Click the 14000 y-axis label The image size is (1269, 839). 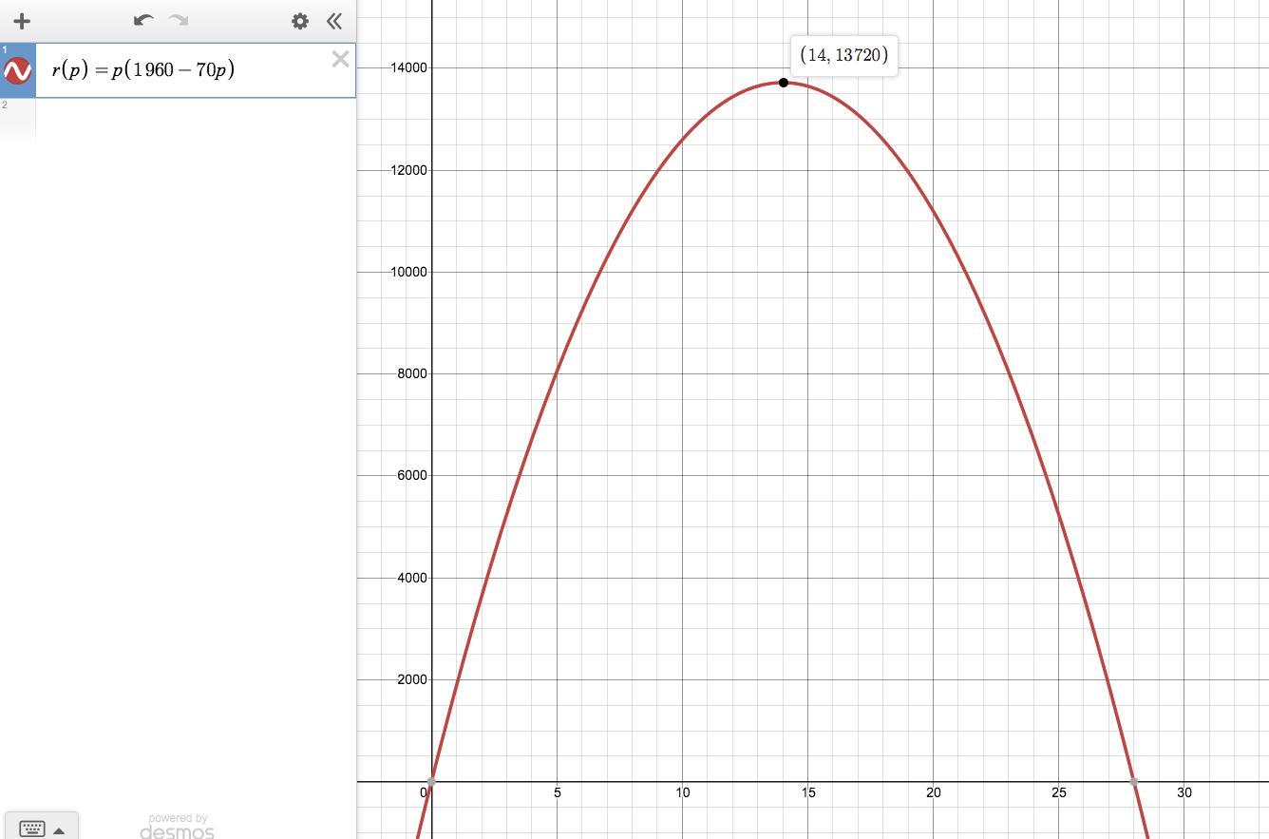pyautogui.click(x=408, y=67)
